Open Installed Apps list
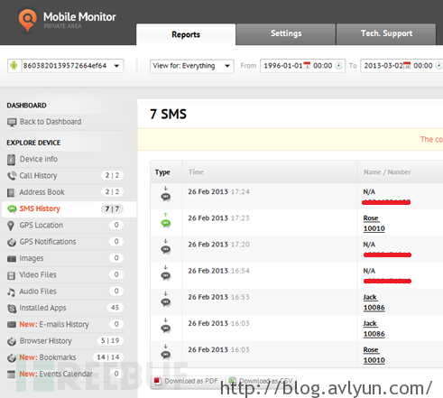The width and height of the screenshot is (443, 398). click(x=42, y=308)
